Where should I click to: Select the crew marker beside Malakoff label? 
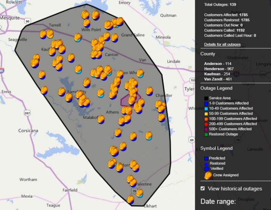(101, 119)
